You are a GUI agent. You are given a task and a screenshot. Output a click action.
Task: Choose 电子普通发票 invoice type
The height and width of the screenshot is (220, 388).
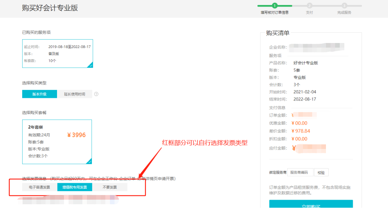tap(39, 187)
